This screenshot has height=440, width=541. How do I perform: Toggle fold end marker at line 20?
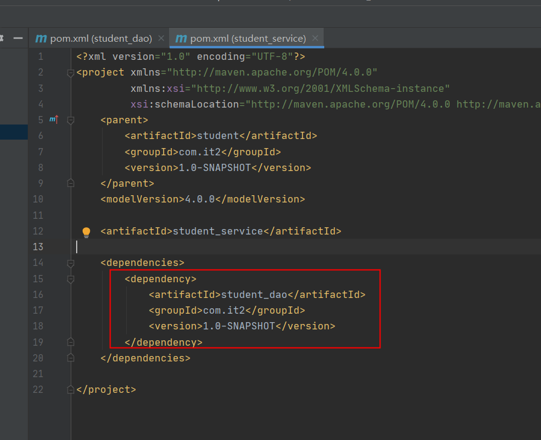tap(71, 358)
